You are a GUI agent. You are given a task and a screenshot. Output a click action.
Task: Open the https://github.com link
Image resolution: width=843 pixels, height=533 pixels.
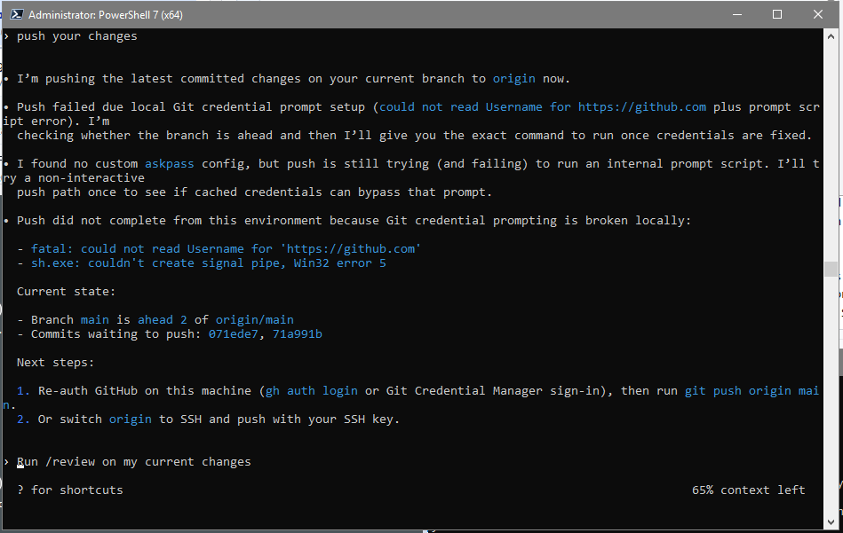(x=642, y=106)
